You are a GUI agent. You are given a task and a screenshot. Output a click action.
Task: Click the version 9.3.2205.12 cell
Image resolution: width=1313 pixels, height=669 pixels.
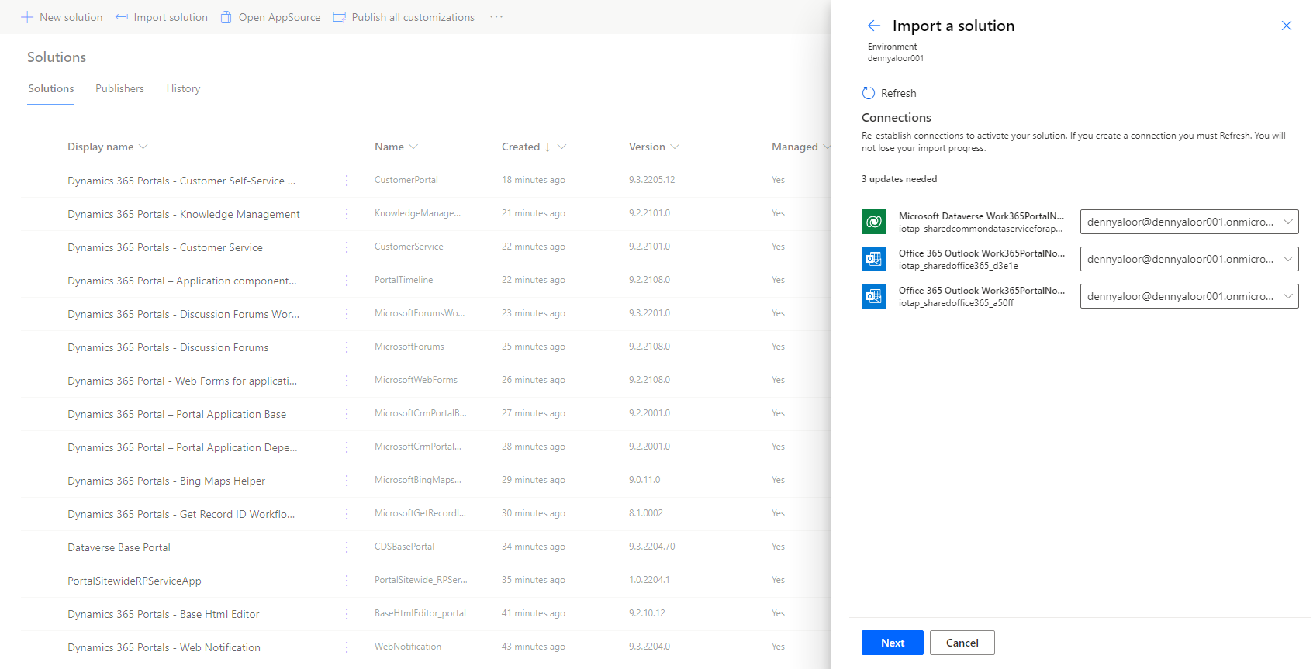click(x=652, y=180)
